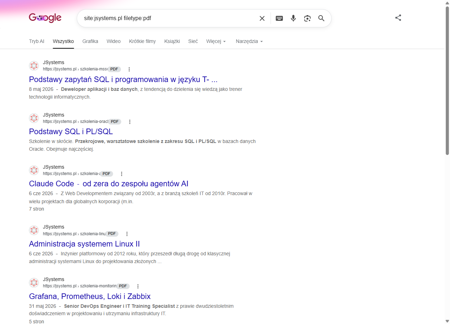Open three-dot menu for Grafana Prometheus result
This screenshot has height=324, width=450.
click(x=138, y=286)
